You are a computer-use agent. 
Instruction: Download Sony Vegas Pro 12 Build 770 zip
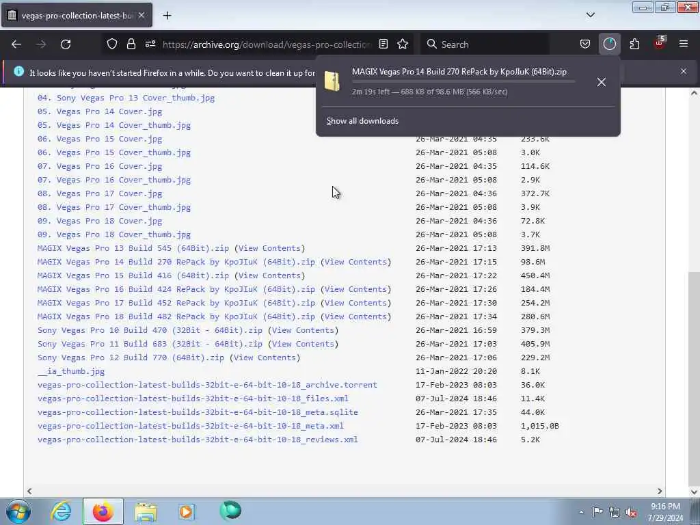(x=131, y=358)
